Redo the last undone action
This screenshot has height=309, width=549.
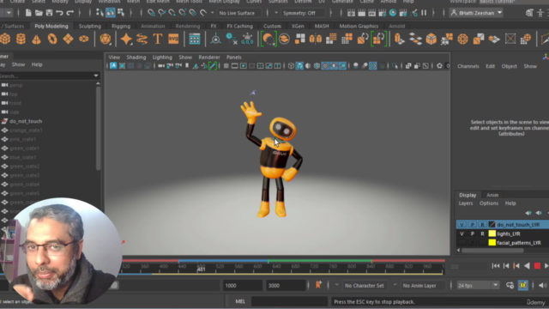(70, 13)
